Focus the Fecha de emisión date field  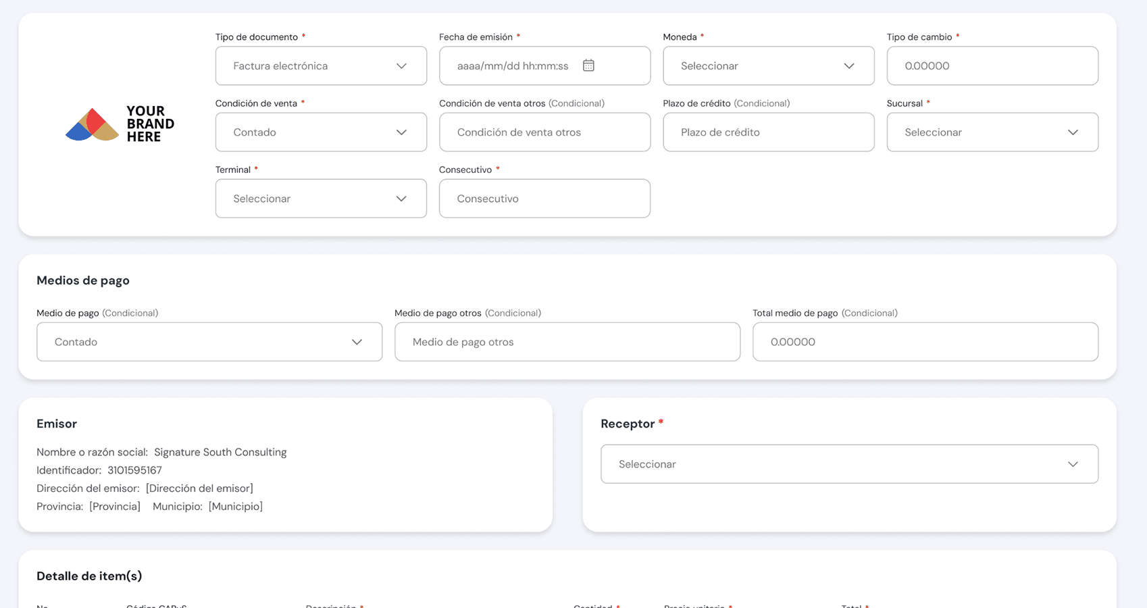[x=544, y=66]
